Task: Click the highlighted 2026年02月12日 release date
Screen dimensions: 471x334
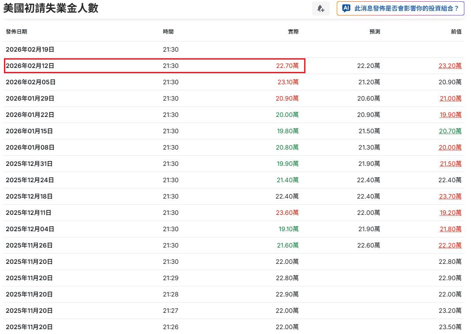Action: [x=30, y=66]
